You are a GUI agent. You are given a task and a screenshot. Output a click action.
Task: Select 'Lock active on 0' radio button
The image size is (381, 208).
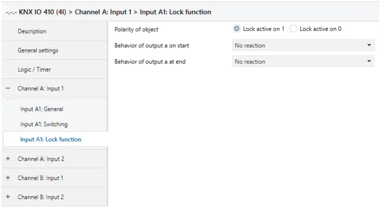click(x=293, y=29)
